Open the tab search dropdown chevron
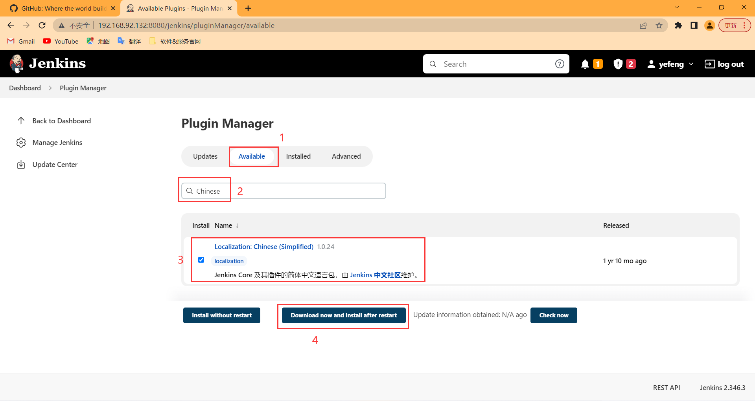 tap(676, 7)
